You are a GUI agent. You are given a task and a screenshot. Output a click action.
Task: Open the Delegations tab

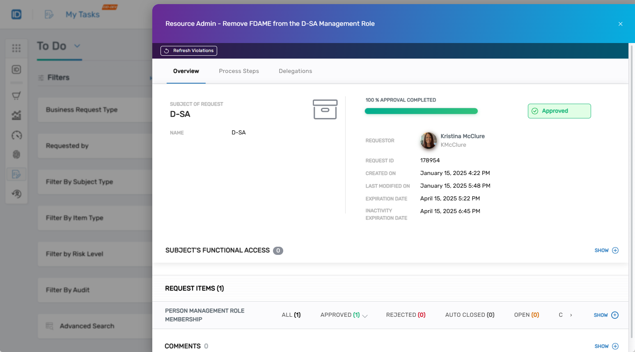point(295,71)
